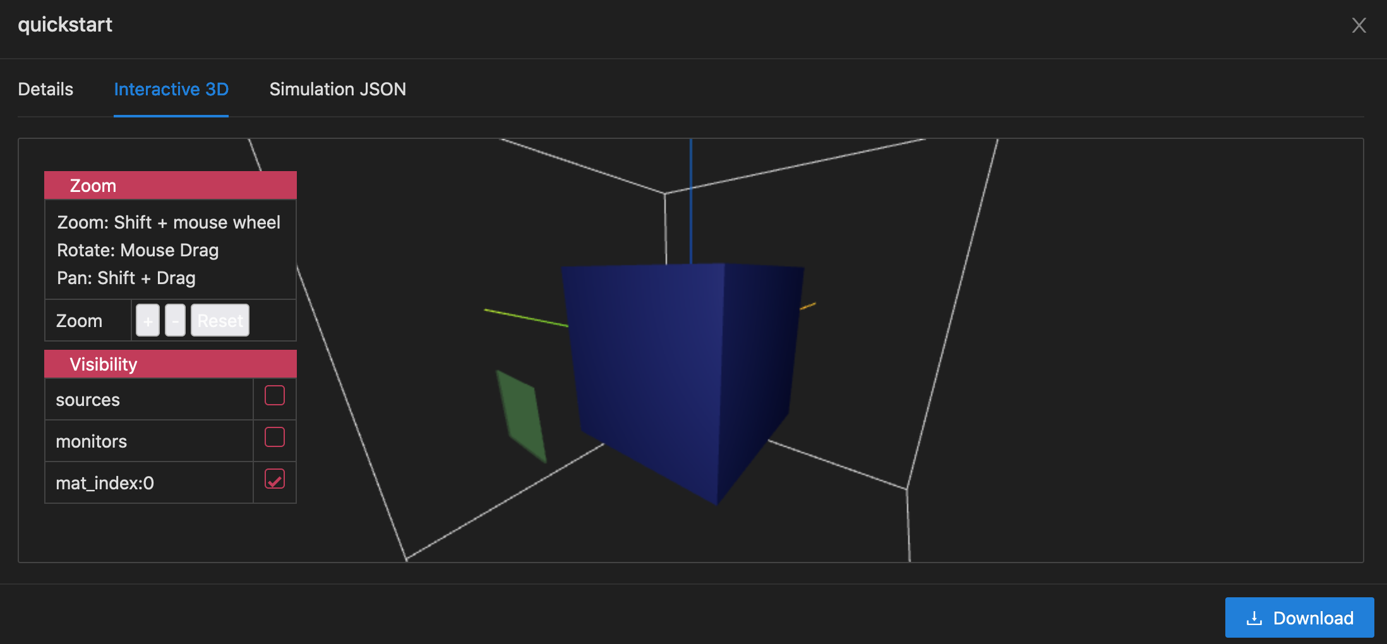The height and width of the screenshot is (644, 1387).
Task: Select the Interactive 3D tab
Action: click(x=171, y=89)
